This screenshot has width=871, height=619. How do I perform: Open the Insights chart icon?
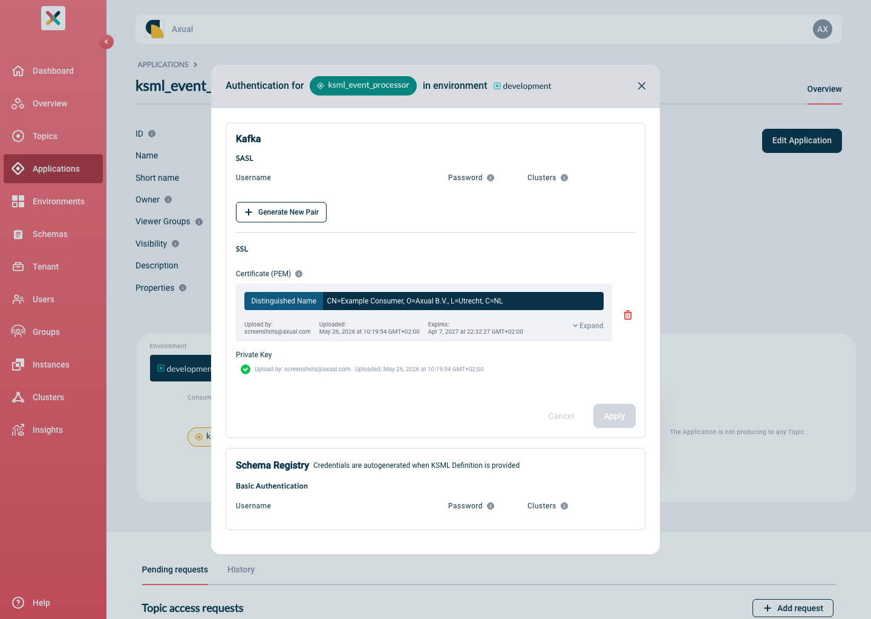pyautogui.click(x=18, y=430)
